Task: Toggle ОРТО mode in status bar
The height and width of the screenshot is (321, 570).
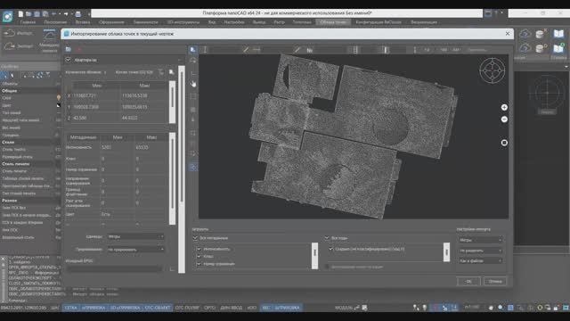Action: pos(210,308)
